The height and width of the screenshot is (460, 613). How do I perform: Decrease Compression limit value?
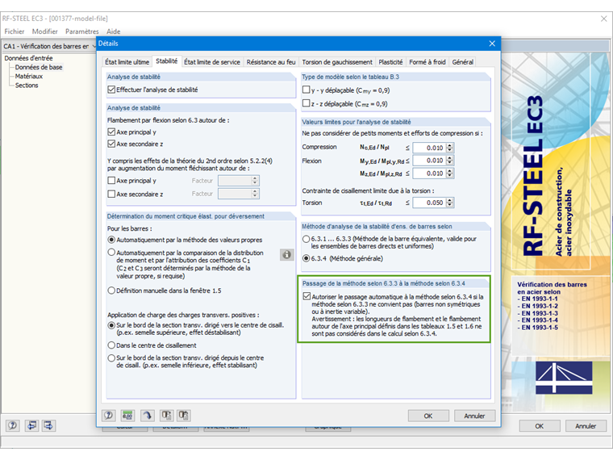click(449, 151)
